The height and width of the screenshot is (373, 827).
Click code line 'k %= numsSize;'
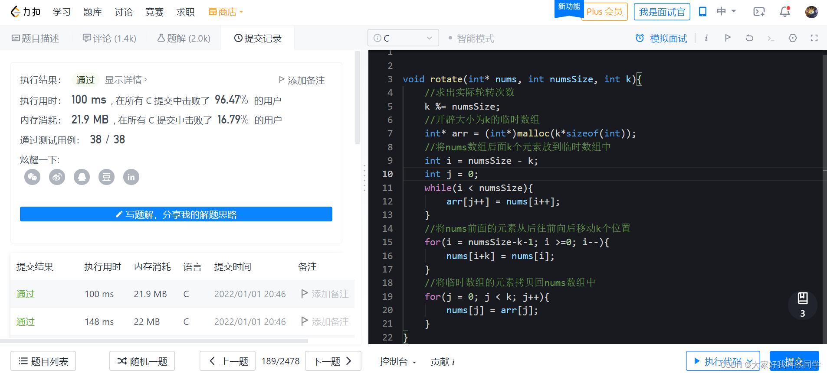[x=462, y=106]
